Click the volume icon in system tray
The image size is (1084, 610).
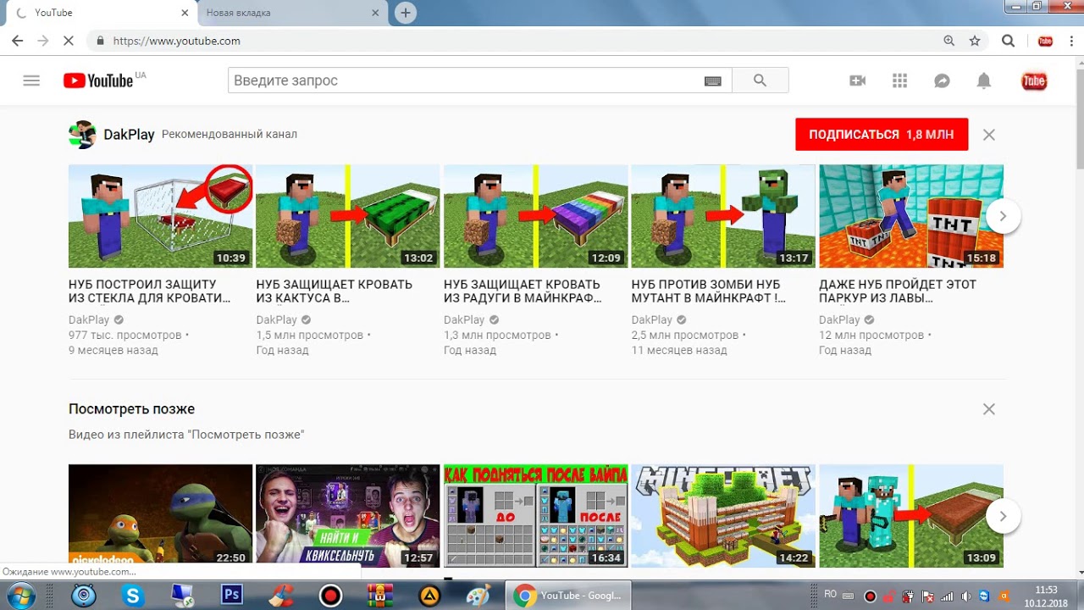pyautogui.click(x=966, y=596)
